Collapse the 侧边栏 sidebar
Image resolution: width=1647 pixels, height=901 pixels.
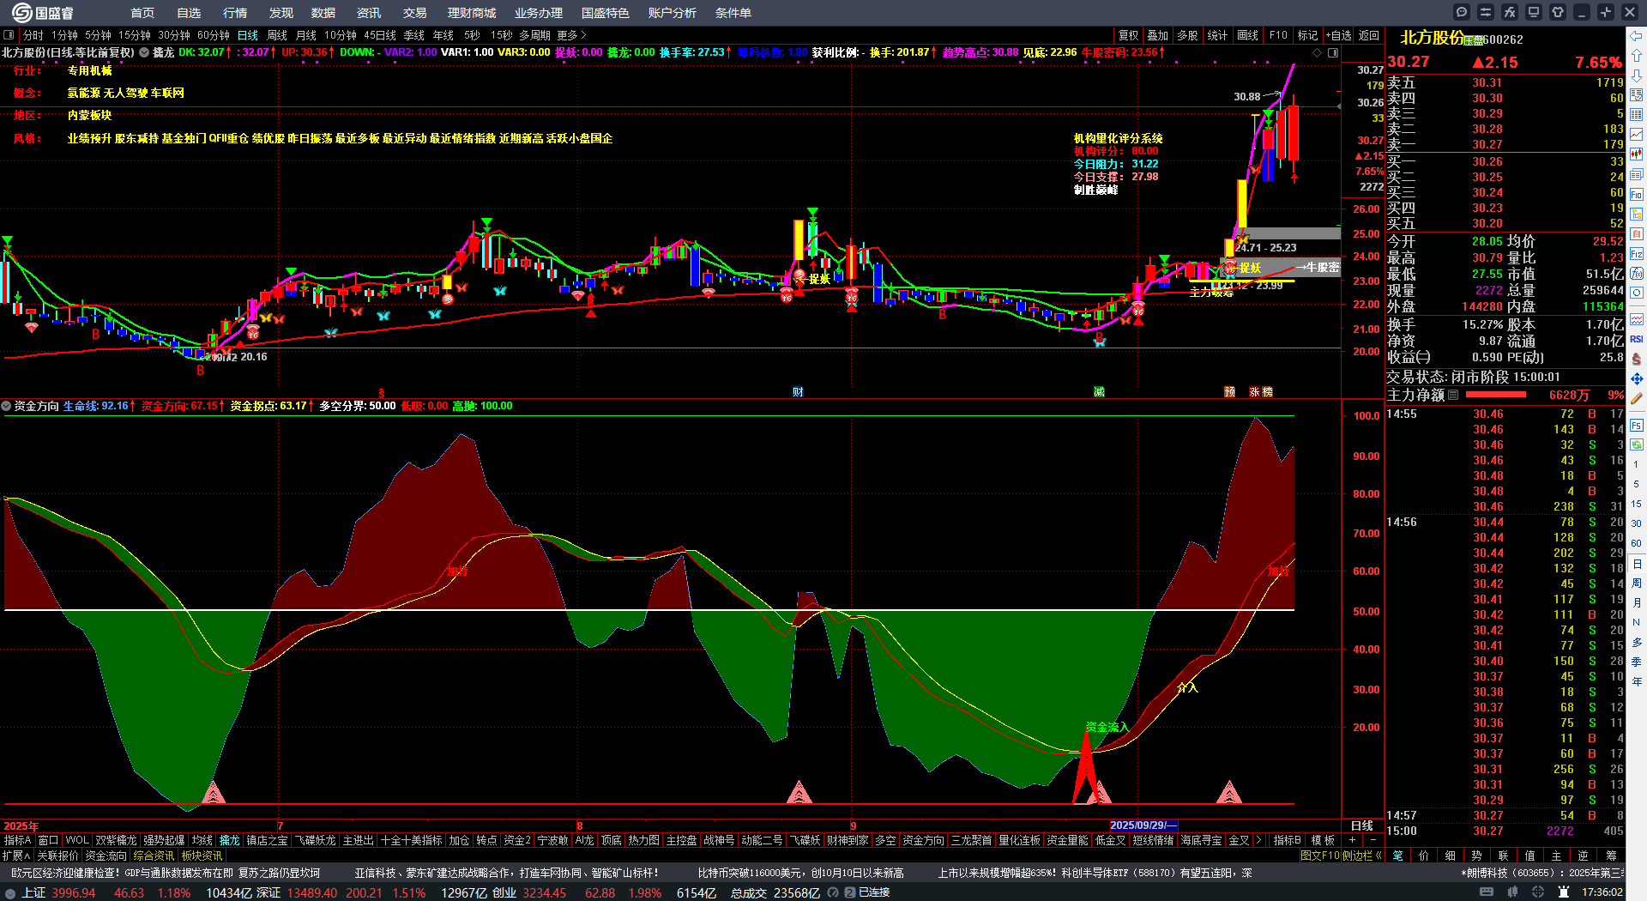click(1362, 856)
